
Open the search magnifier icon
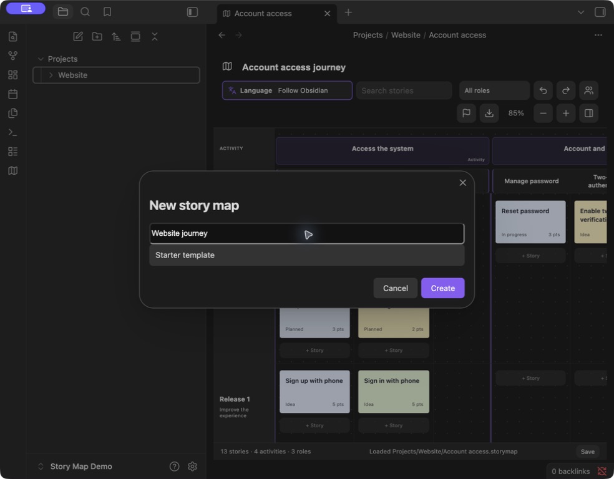tap(85, 12)
